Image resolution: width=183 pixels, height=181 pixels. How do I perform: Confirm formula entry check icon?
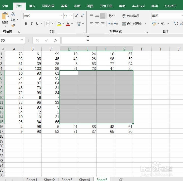(x=47, y=40)
